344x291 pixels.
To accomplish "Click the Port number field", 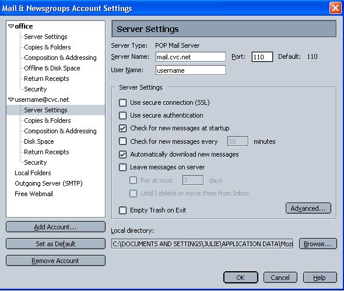I will point(262,57).
